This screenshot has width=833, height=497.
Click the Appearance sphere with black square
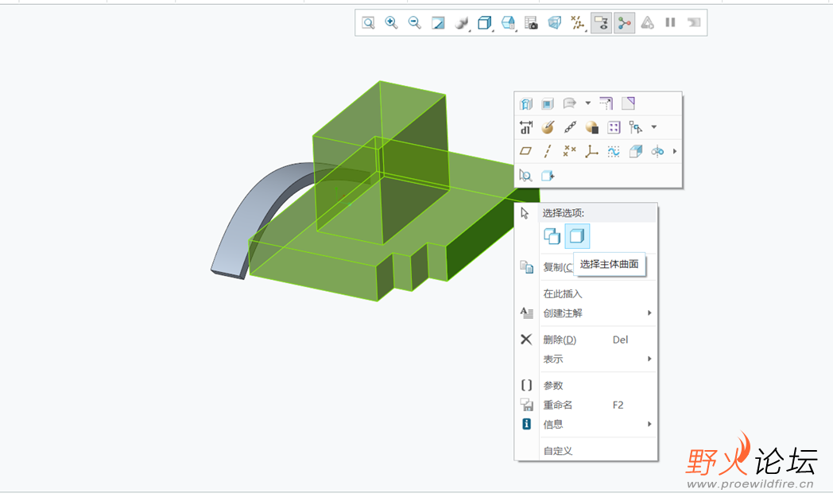coord(592,127)
